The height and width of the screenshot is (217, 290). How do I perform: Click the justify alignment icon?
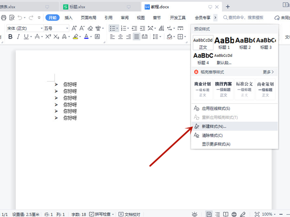[137, 37]
